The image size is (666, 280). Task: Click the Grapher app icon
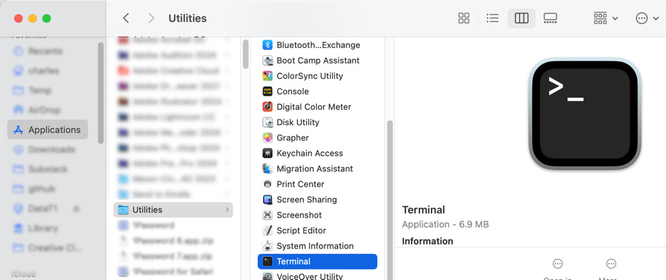coord(267,137)
